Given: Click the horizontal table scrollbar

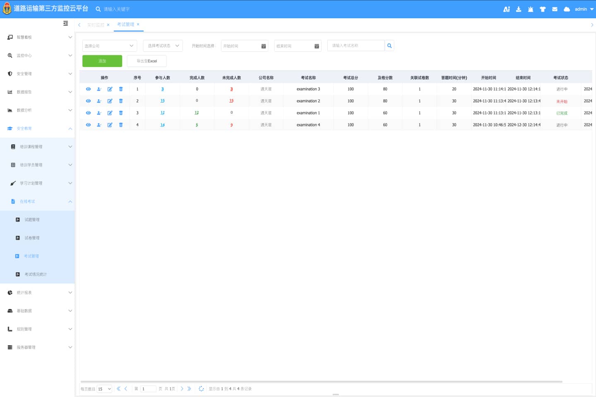Looking at the screenshot, I should click(322, 382).
